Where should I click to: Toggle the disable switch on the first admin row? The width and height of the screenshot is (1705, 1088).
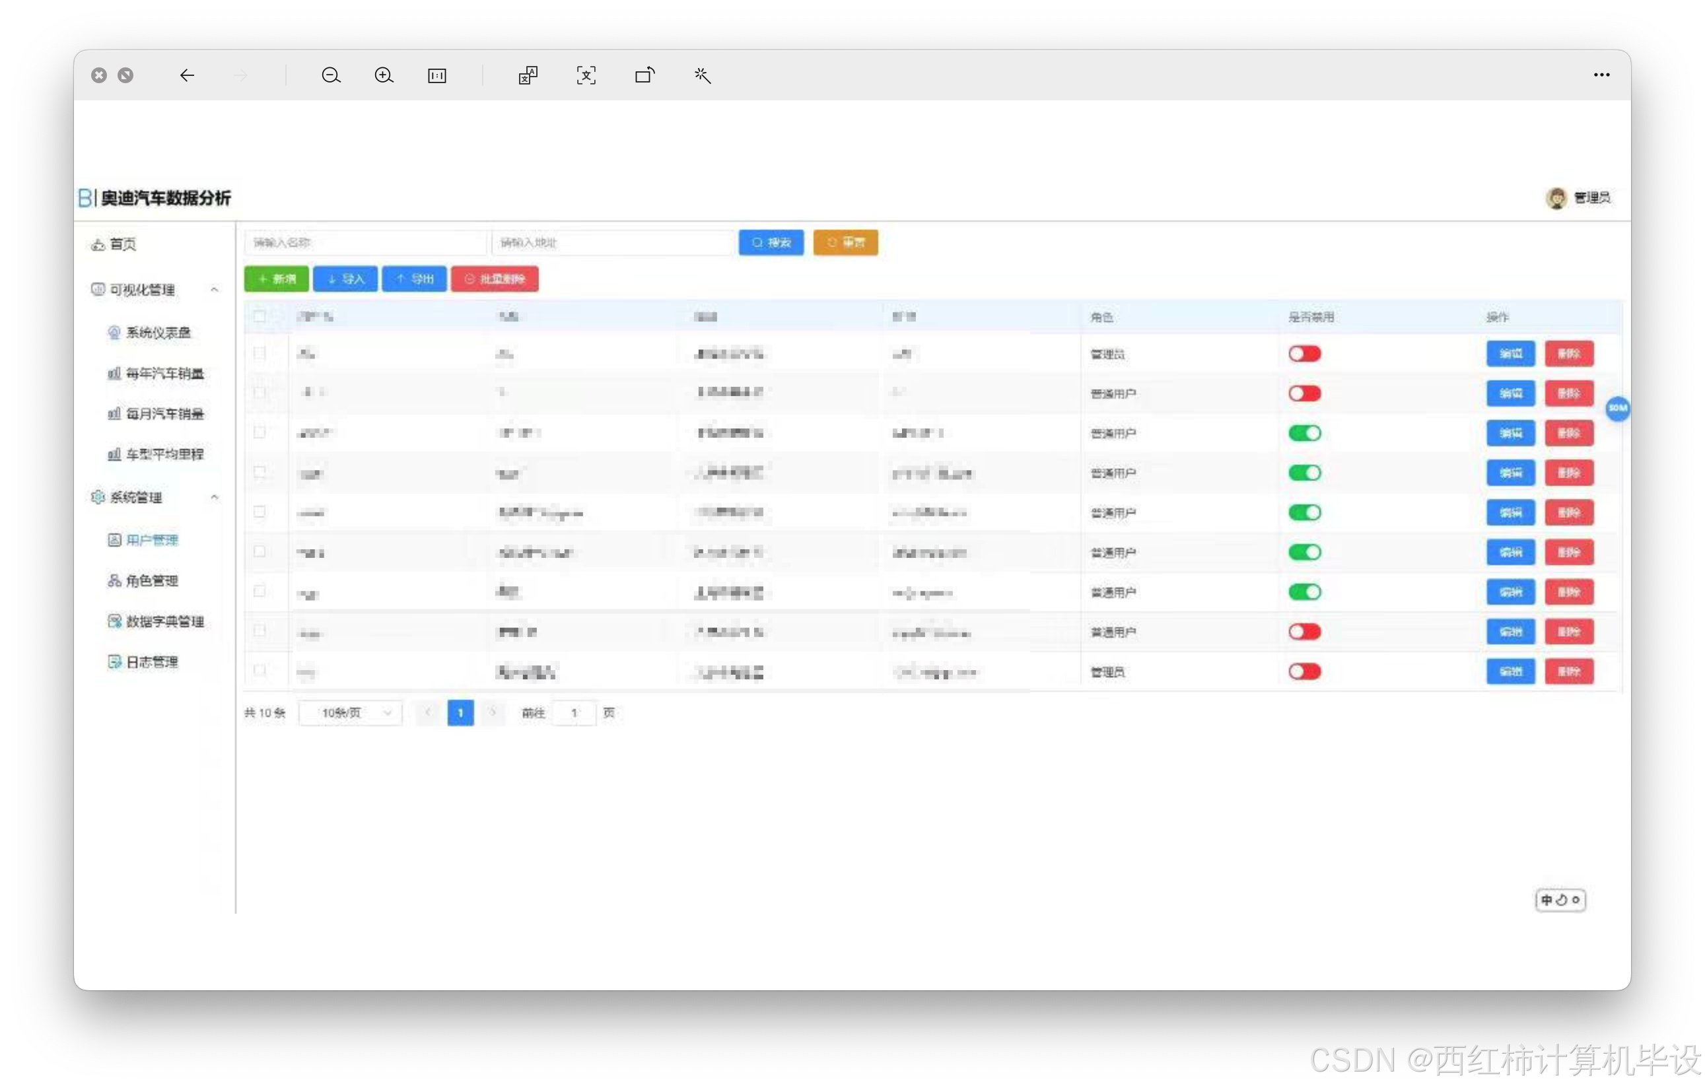click(1305, 354)
